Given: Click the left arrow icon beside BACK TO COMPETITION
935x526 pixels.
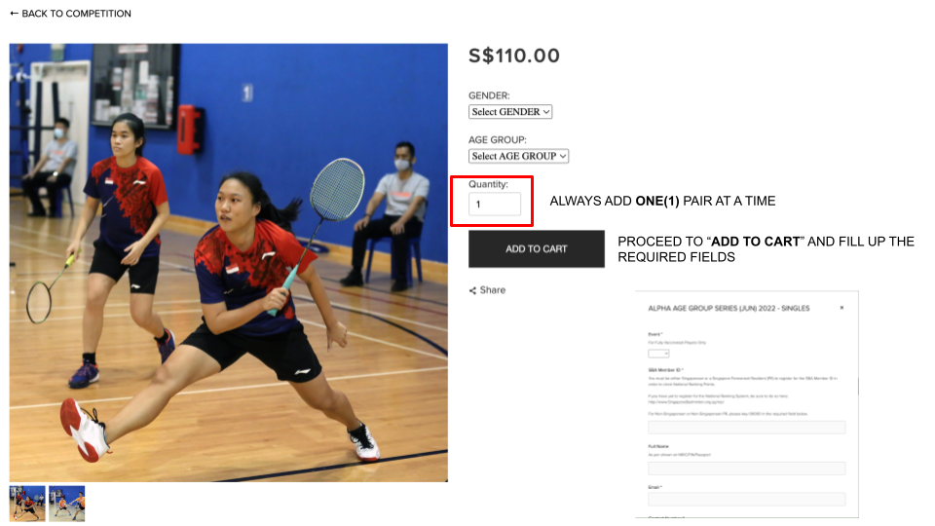Looking at the screenshot, I should click(x=15, y=13).
